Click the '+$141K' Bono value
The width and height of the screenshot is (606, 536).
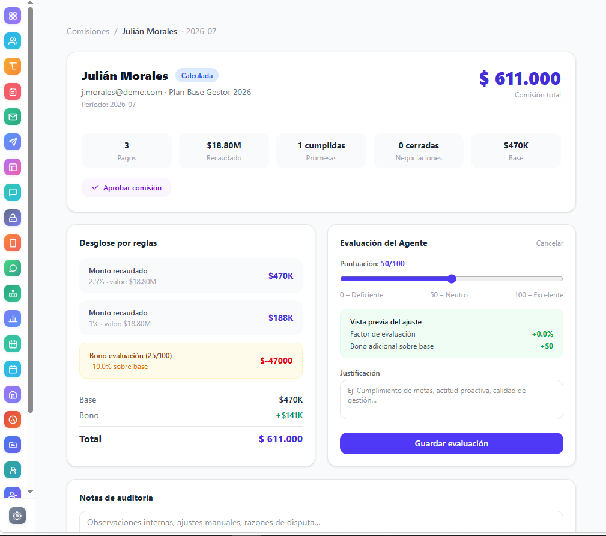click(x=289, y=415)
